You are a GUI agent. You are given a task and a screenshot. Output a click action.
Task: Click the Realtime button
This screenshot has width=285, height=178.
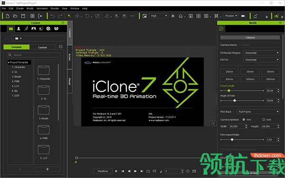pyautogui.click(x=103, y=171)
